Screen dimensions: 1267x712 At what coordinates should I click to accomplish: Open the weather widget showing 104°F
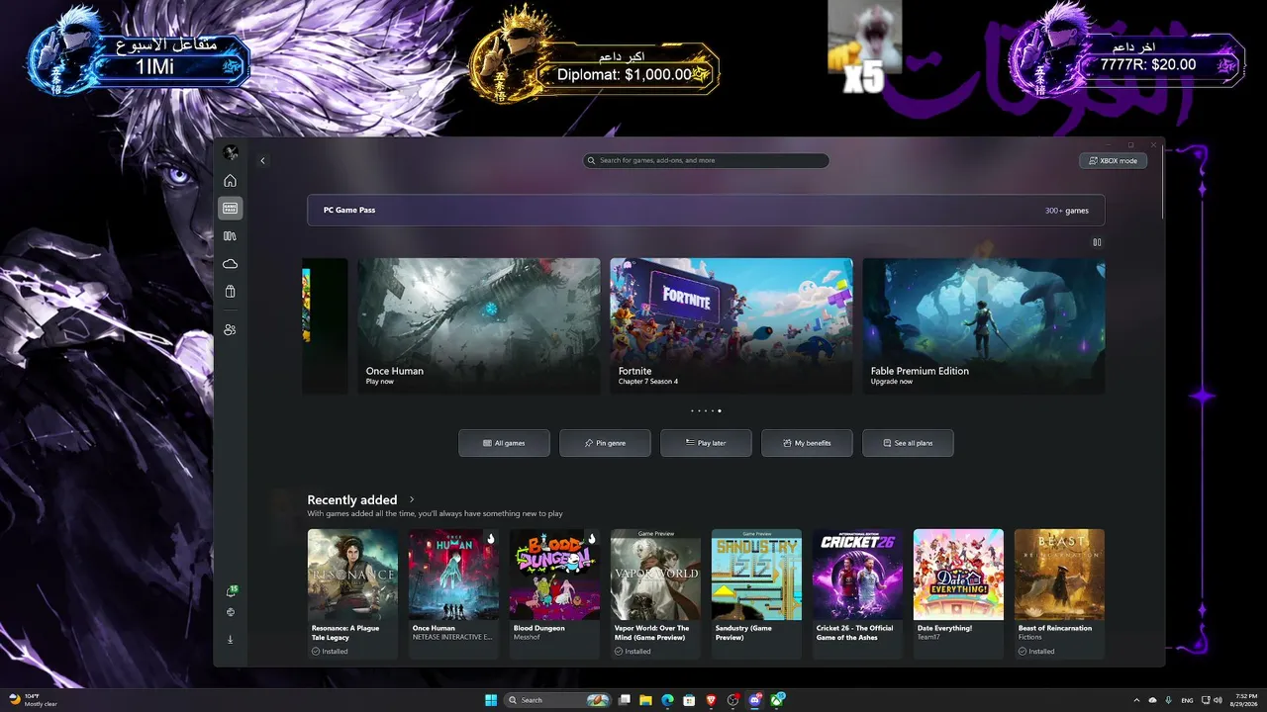(35, 700)
